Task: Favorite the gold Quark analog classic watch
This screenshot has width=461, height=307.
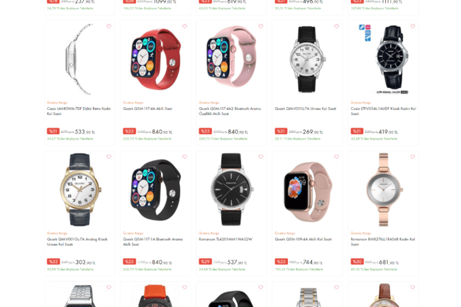Action: 109,157
